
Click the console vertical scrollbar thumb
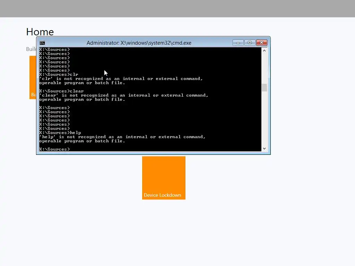(x=264, y=88)
